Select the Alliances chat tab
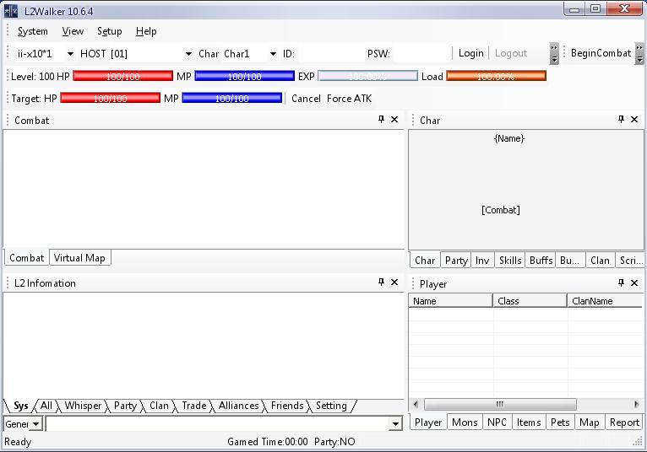The width and height of the screenshot is (647, 452). coord(238,406)
